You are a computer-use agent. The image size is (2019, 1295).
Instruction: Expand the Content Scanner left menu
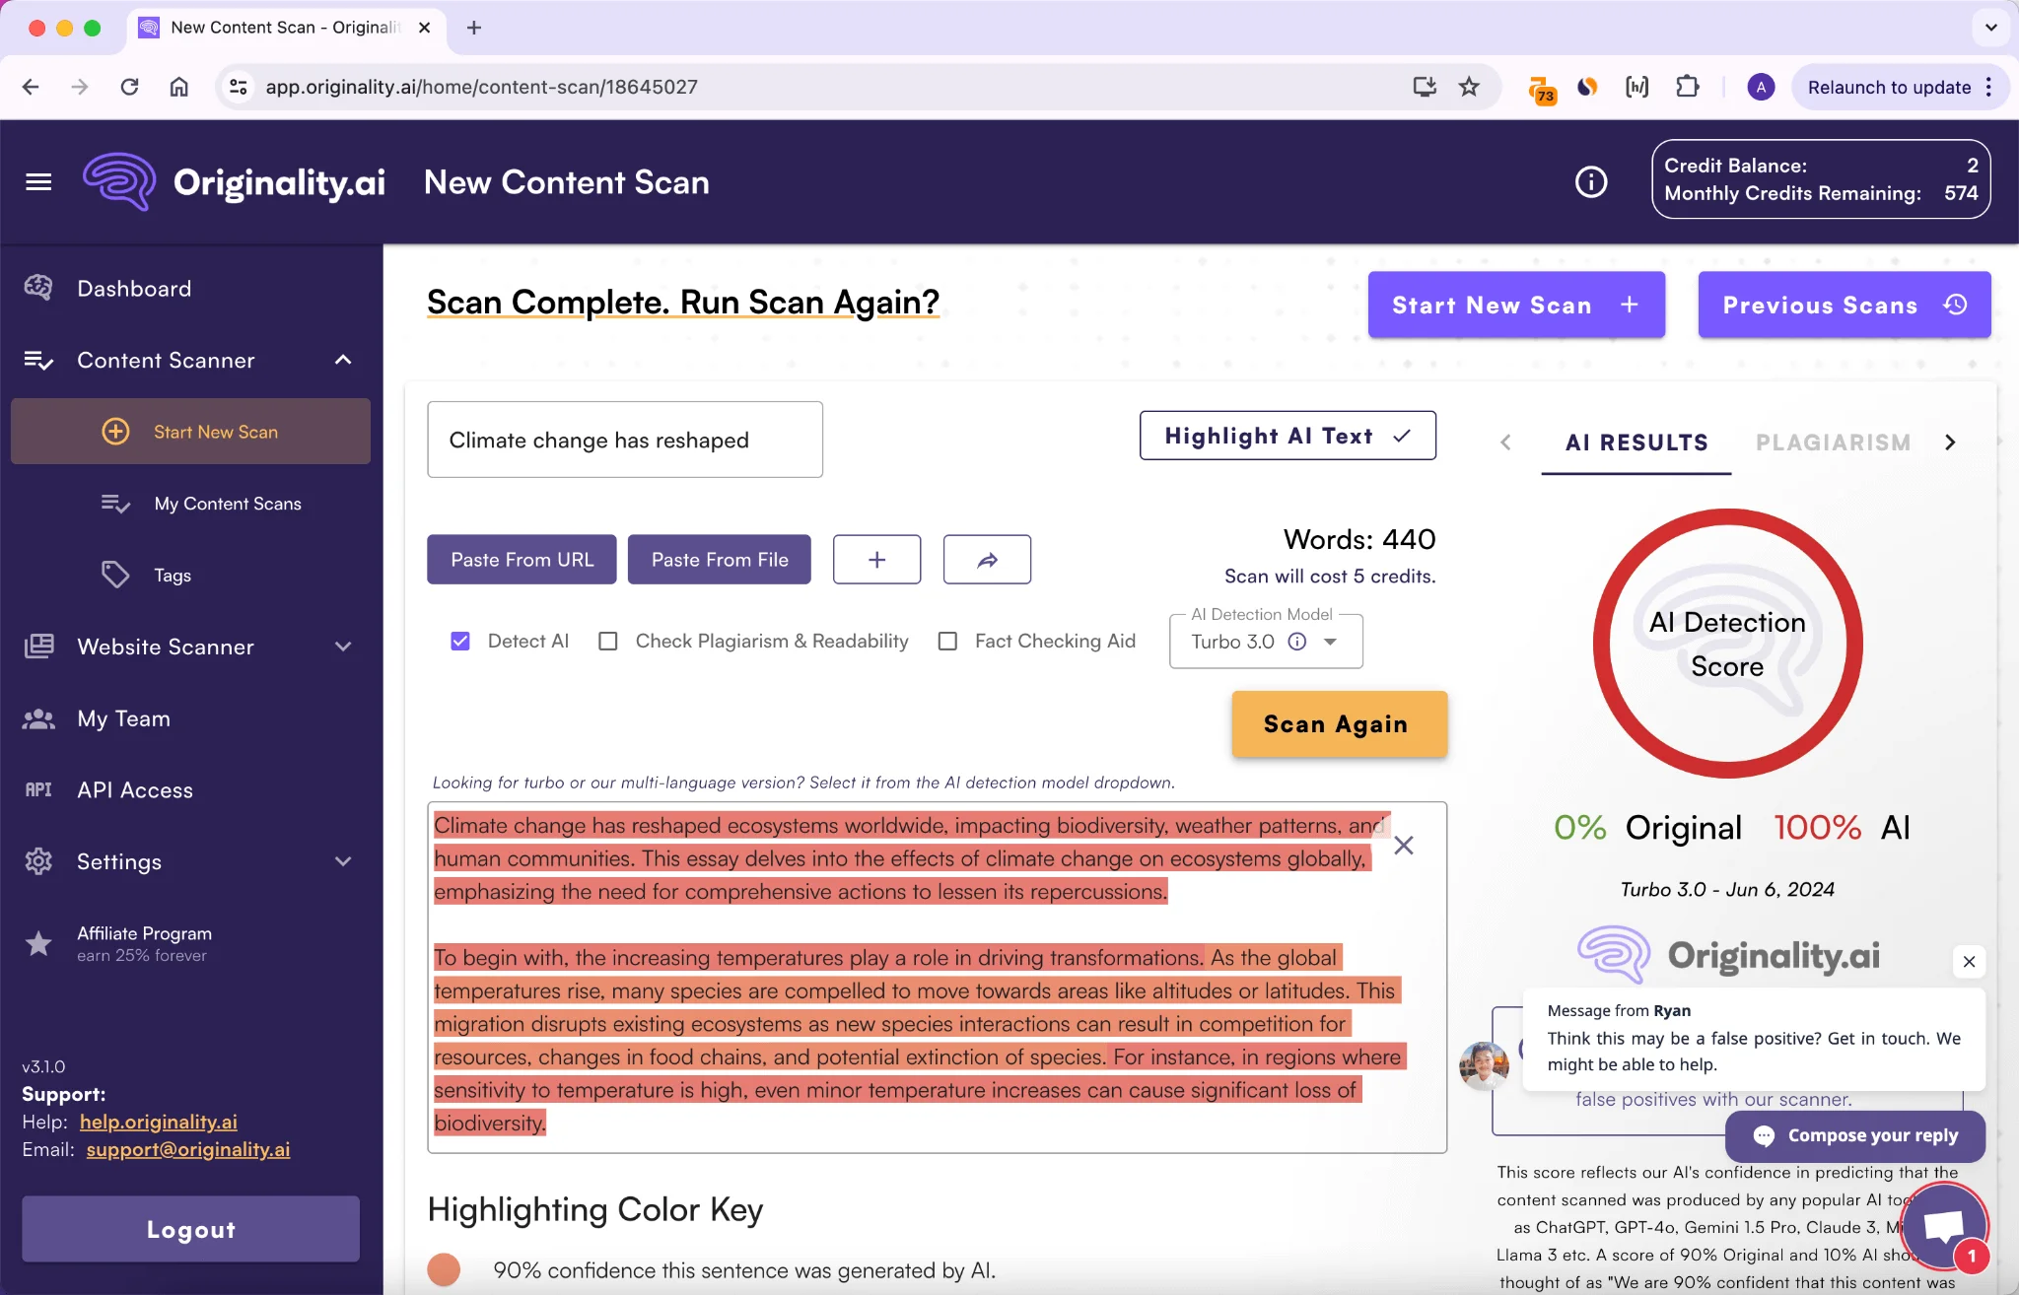point(341,359)
